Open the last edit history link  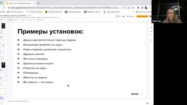pyautogui.click(x=50, y=17)
